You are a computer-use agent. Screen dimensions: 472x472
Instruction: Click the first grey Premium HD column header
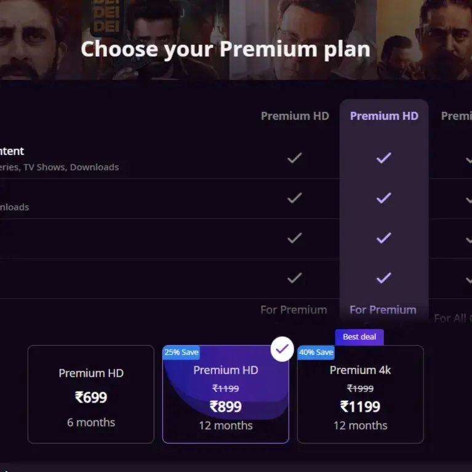coord(295,116)
